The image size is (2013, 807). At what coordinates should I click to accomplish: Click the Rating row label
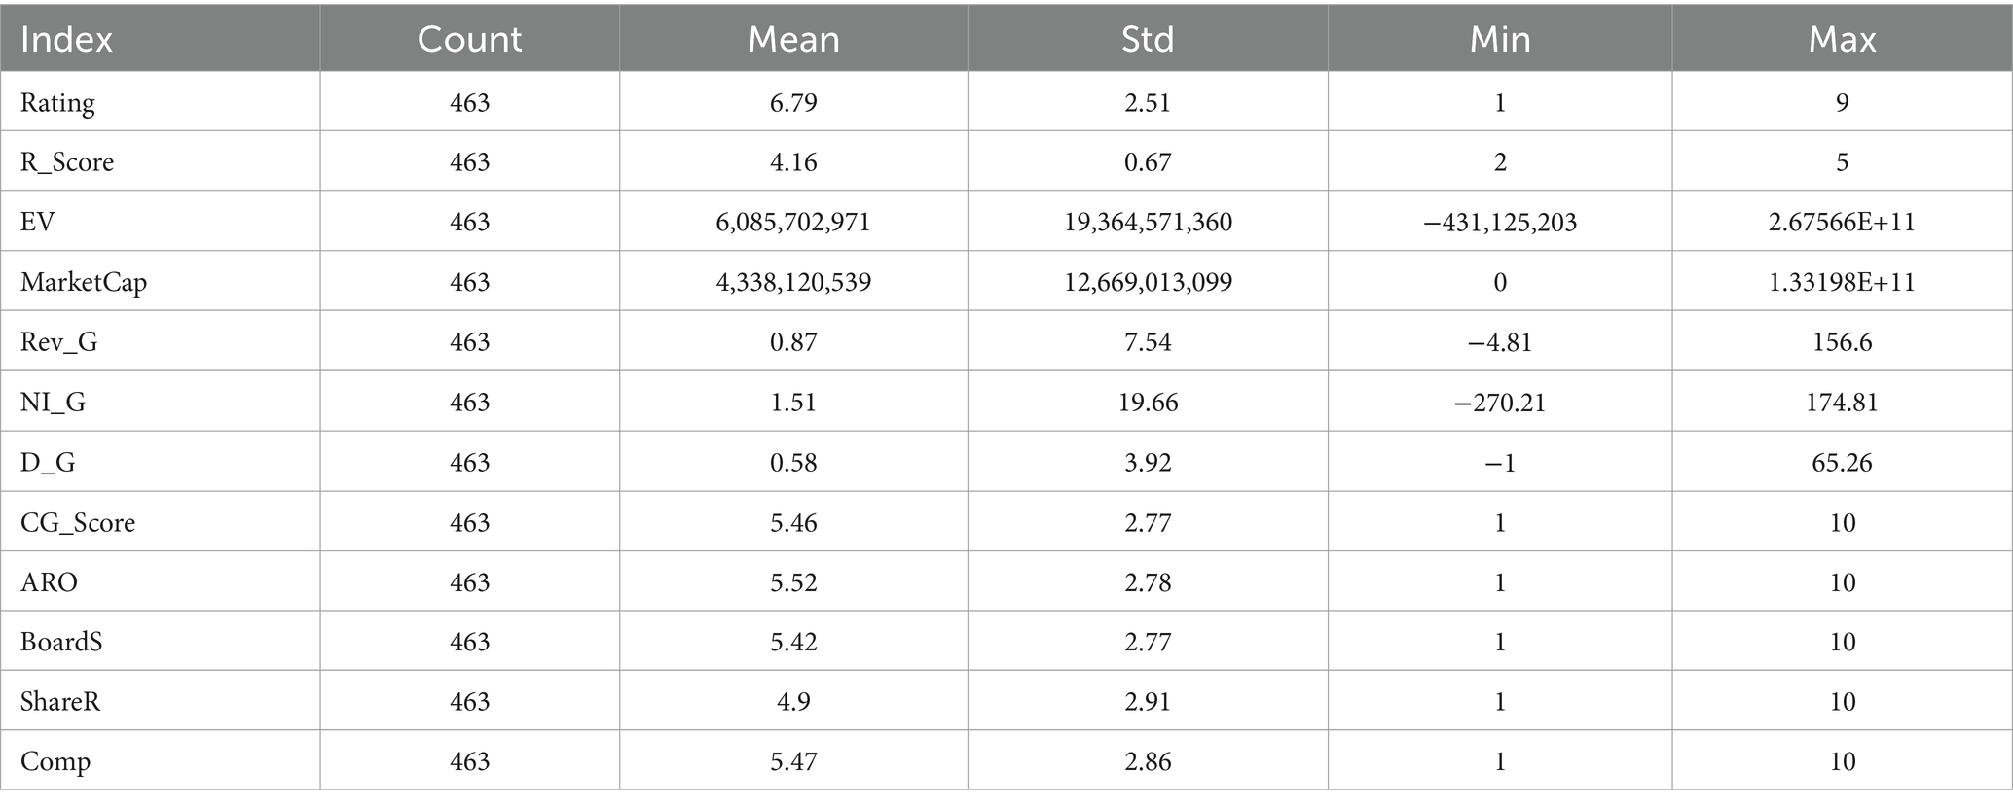(x=57, y=103)
